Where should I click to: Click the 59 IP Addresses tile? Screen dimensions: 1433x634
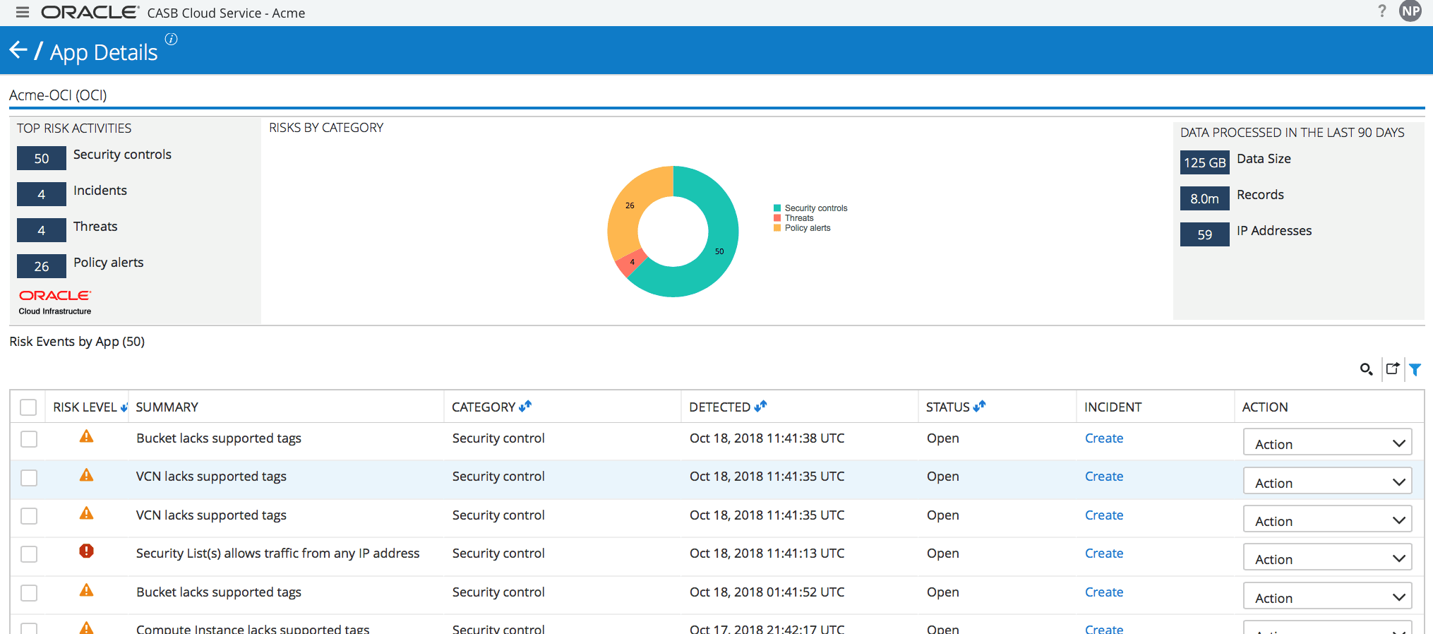tap(1205, 234)
